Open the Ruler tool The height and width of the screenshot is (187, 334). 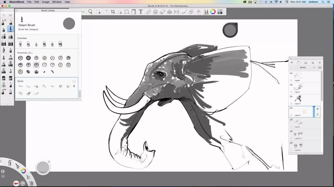click(x=148, y=12)
